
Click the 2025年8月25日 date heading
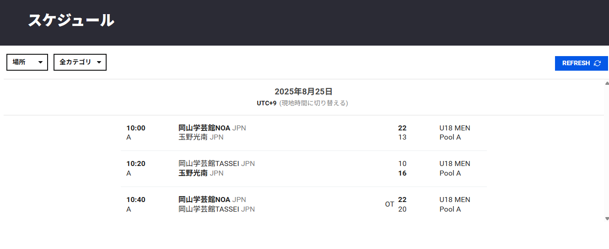pos(303,92)
